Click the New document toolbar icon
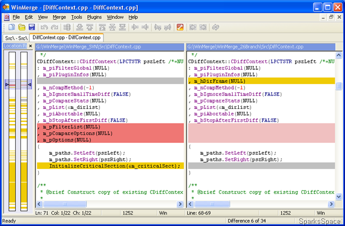 12,27
